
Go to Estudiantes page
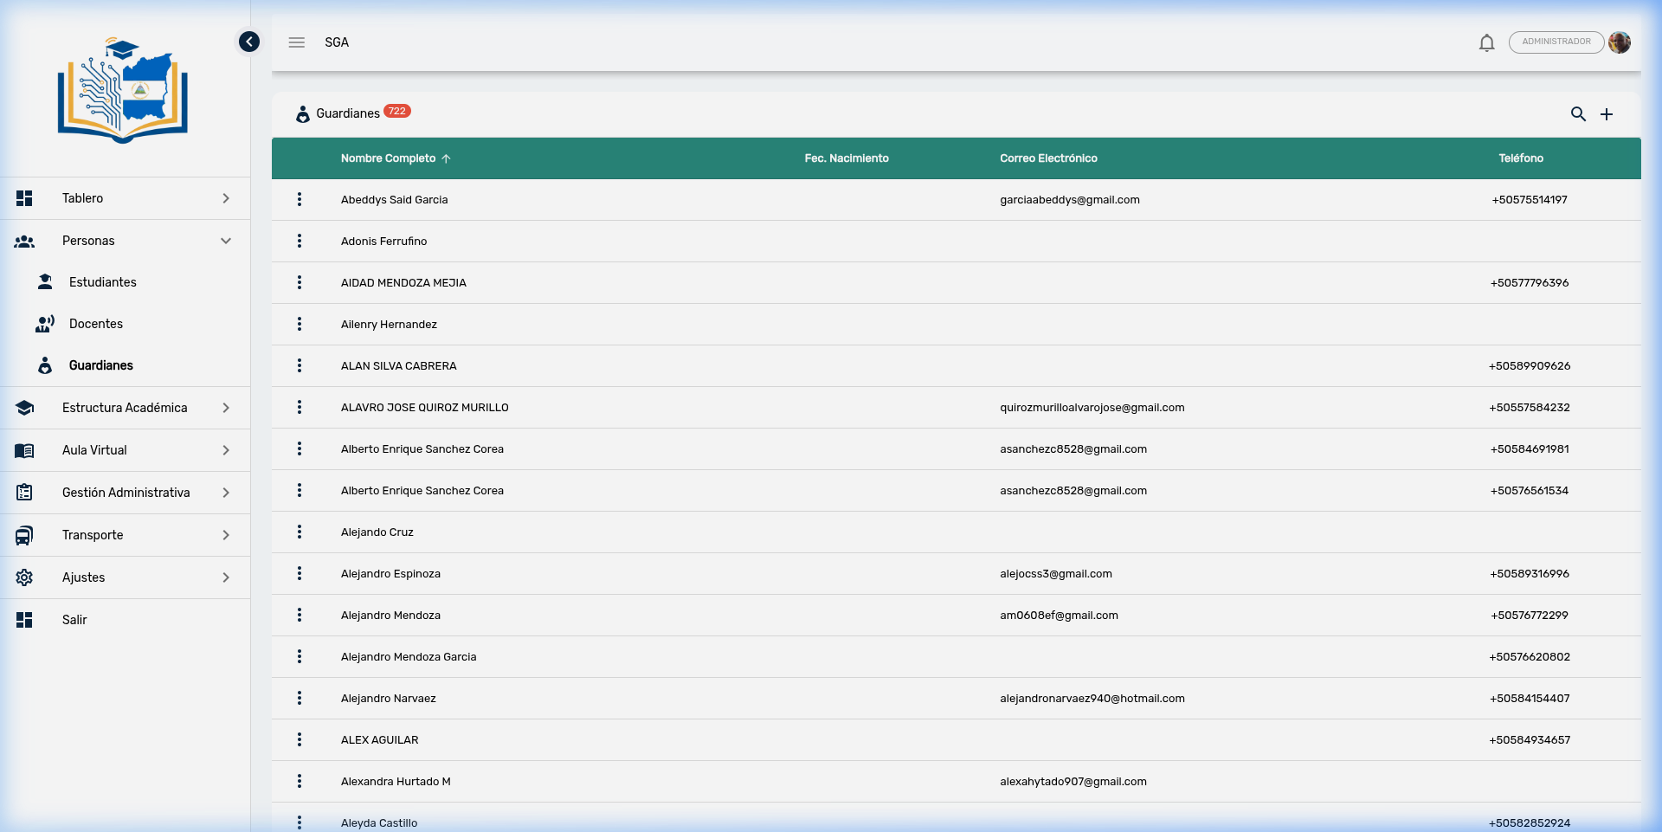103,282
